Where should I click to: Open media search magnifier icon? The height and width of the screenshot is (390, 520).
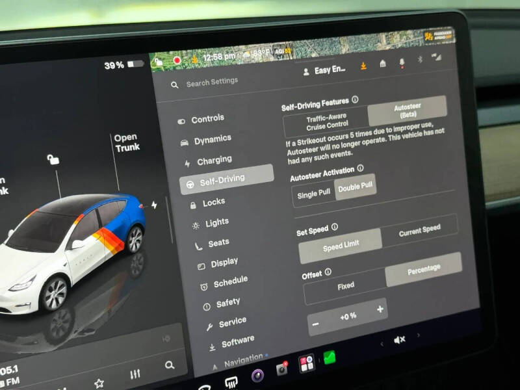click(x=170, y=365)
